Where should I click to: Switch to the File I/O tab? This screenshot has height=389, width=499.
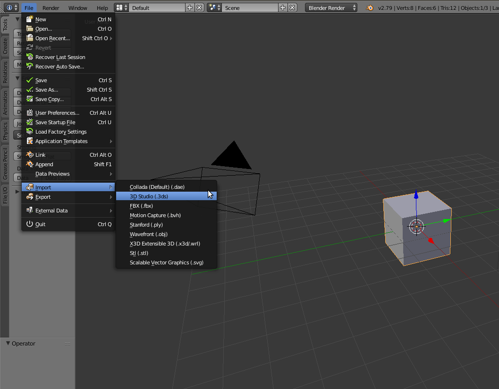[5, 195]
